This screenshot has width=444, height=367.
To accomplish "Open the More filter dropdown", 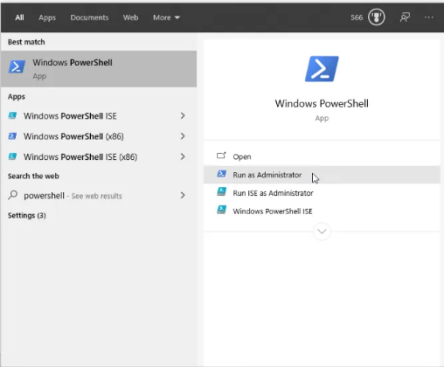I will point(166,17).
